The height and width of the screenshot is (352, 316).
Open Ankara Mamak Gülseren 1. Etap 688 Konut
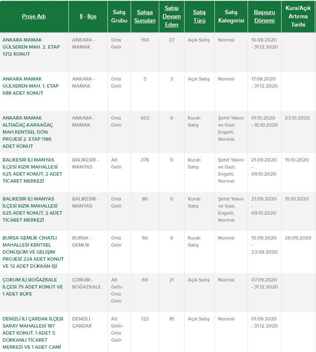(31, 86)
